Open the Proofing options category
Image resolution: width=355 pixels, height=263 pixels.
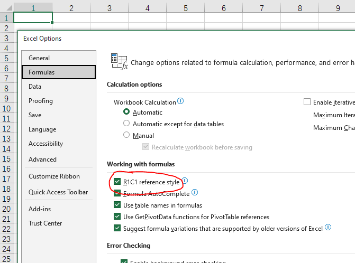point(59,101)
